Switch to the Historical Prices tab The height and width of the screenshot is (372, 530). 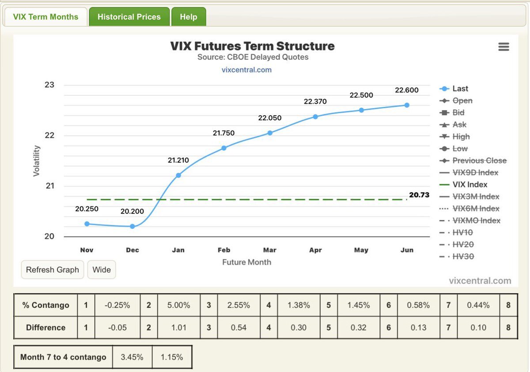129,17
